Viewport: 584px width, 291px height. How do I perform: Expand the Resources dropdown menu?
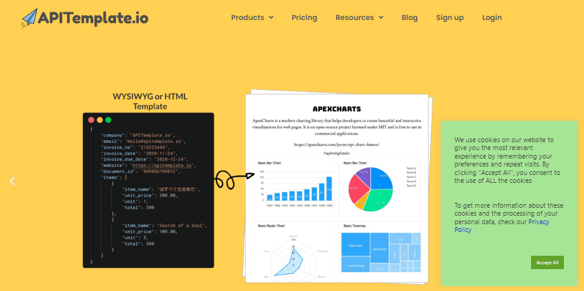(359, 18)
